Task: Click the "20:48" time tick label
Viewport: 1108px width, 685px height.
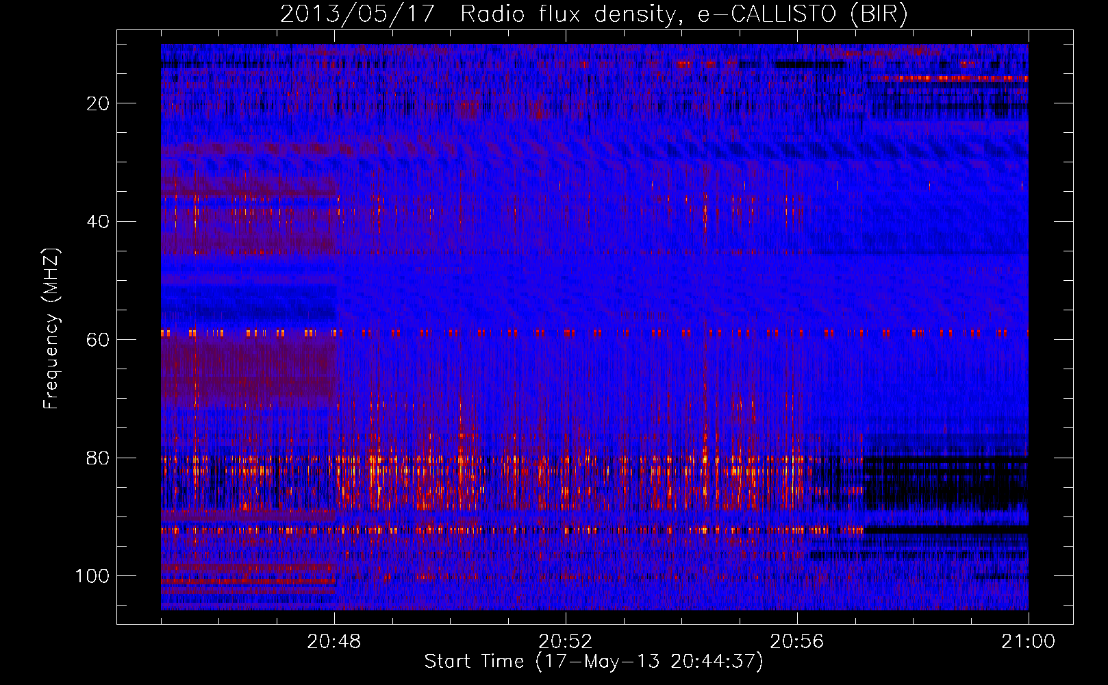Action: coord(334,642)
